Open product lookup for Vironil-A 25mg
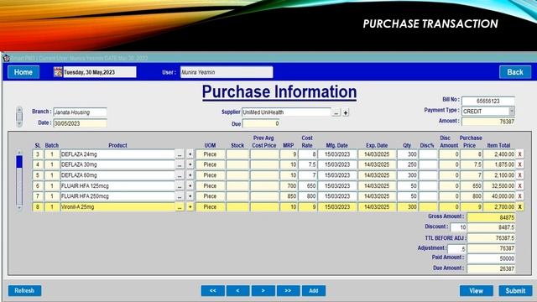The height and width of the screenshot is (302, 537). pos(180,207)
